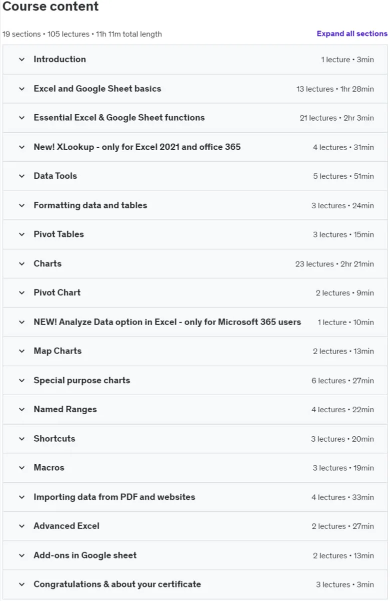Open Congratulations & about your certificate section
Screen dimensions: 390x601
tap(117, 584)
